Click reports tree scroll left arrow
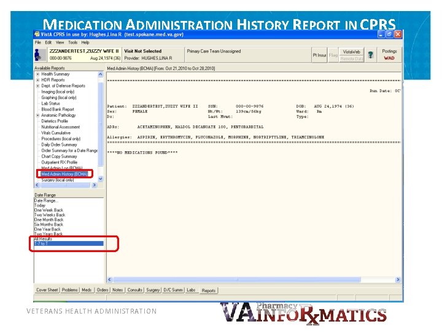 pyautogui.click(x=37, y=185)
